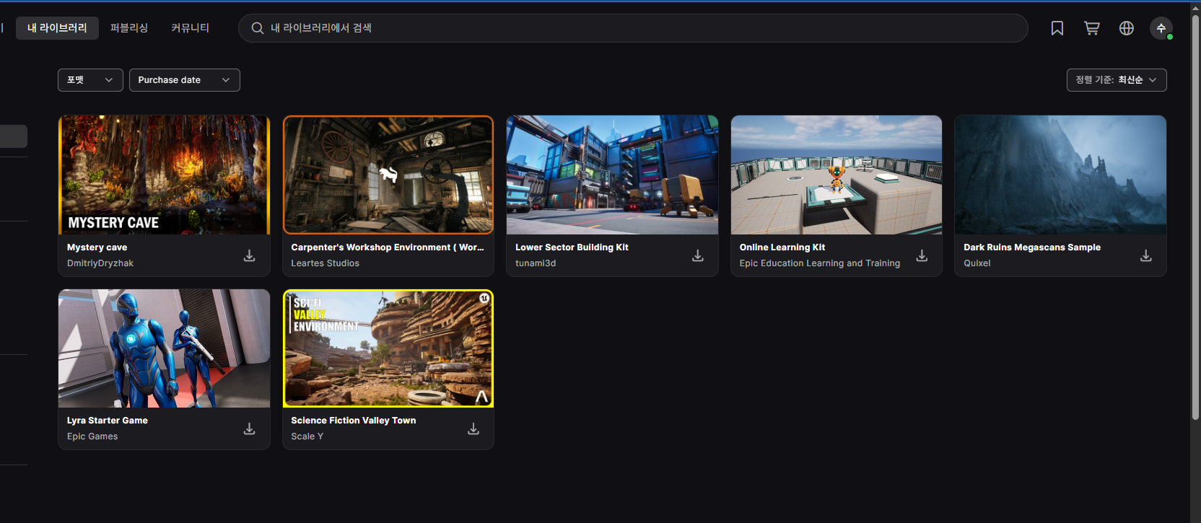The height and width of the screenshot is (523, 1201).
Task: Open the Epic Games seller name
Action: 92,436
